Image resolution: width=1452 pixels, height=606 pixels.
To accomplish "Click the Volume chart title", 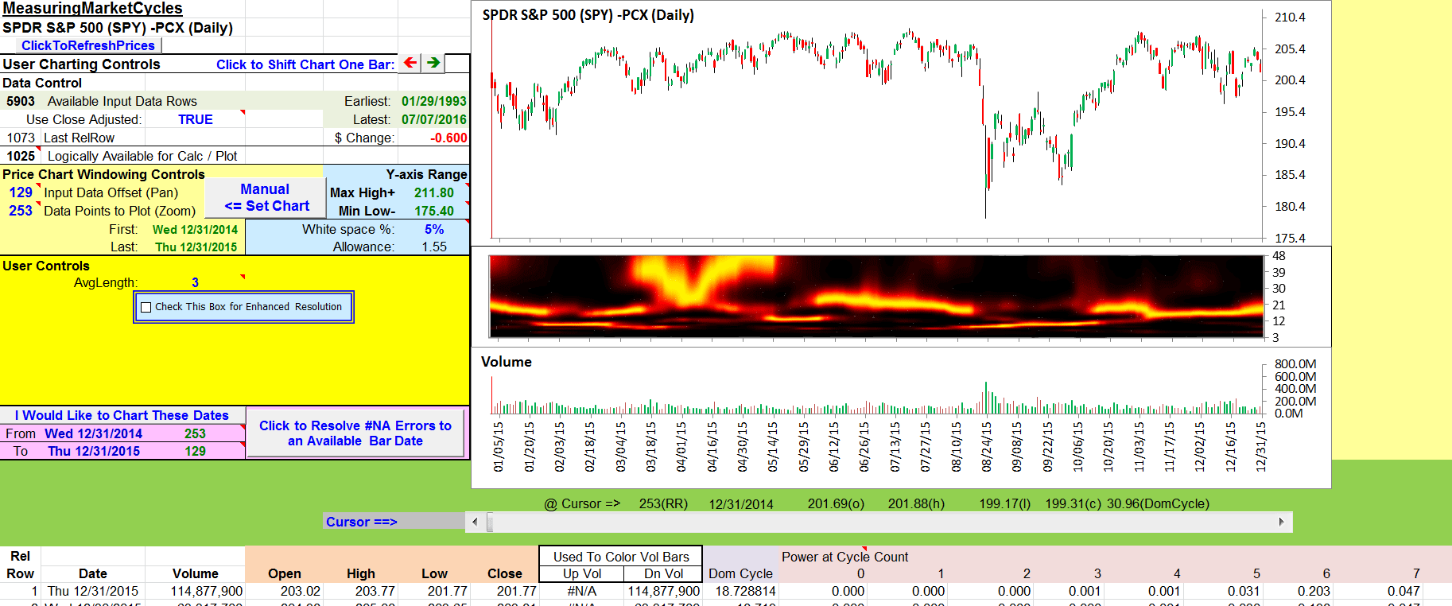I will [506, 362].
